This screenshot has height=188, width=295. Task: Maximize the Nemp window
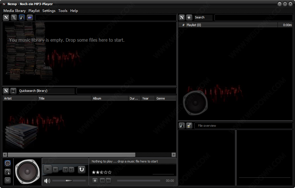285,4
